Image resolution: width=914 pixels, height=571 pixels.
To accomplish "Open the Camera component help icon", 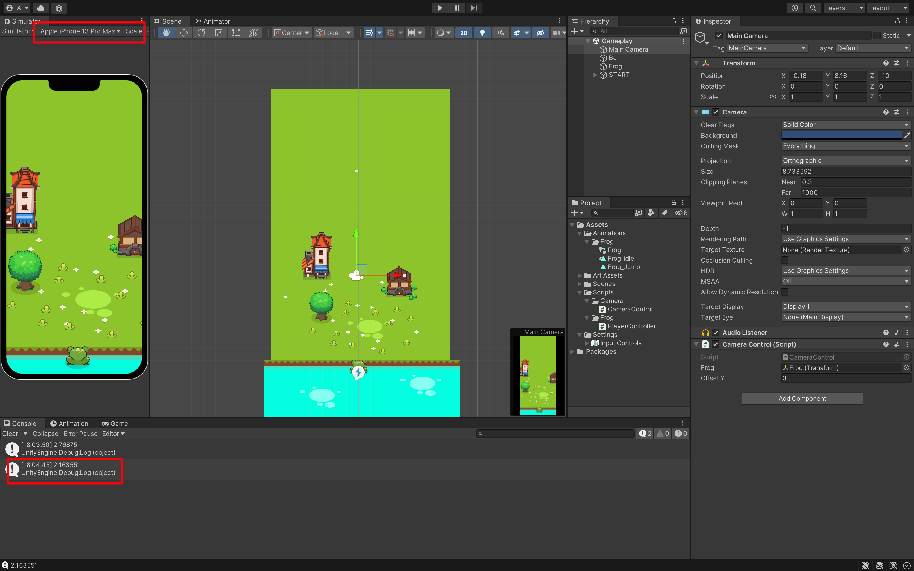I will [x=886, y=112].
